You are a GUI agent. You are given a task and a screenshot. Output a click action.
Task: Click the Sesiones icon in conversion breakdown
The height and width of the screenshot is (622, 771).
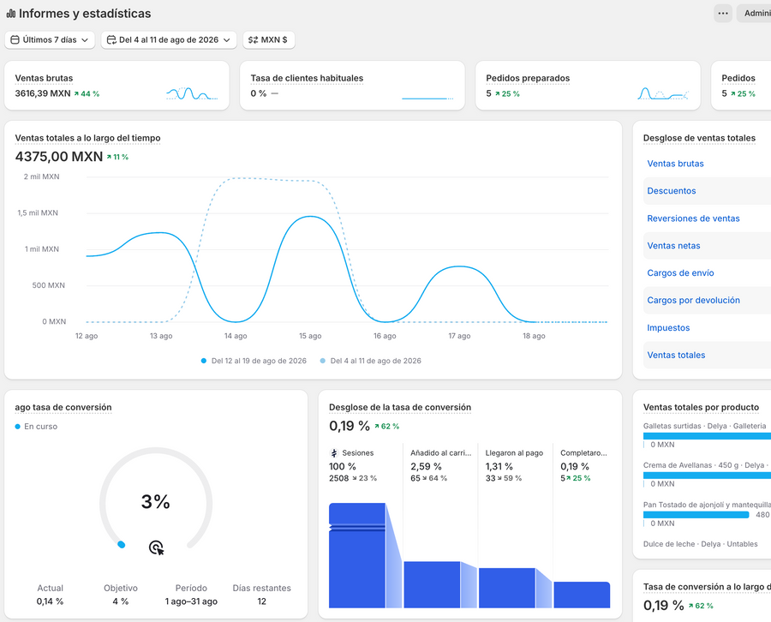(x=334, y=453)
